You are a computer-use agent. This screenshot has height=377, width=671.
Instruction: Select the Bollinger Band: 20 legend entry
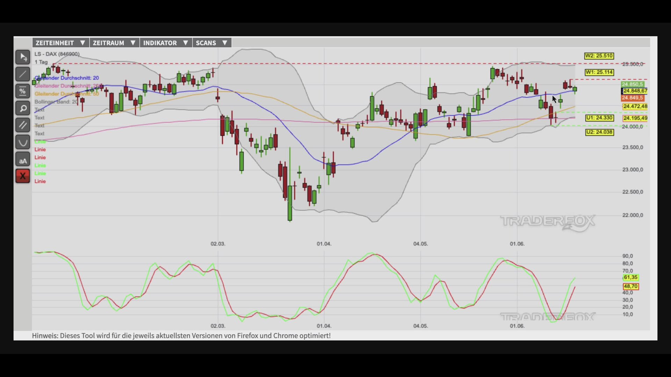tap(56, 102)
